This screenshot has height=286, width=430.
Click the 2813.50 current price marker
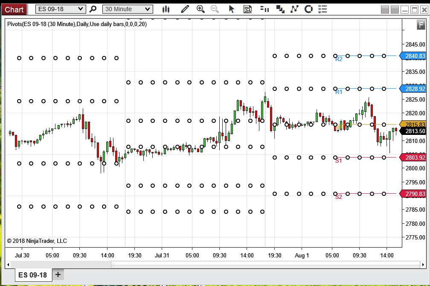413,131
